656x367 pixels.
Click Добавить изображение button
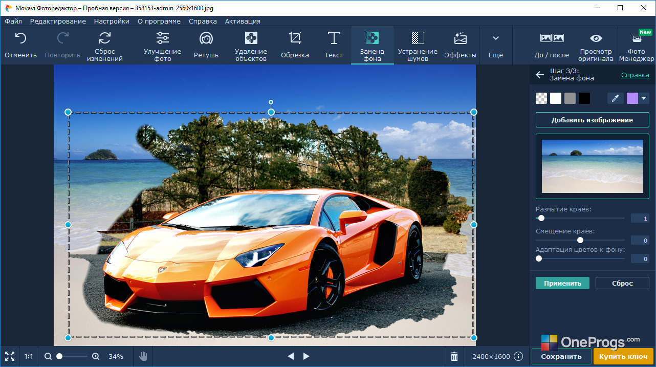tap(592, 120)
